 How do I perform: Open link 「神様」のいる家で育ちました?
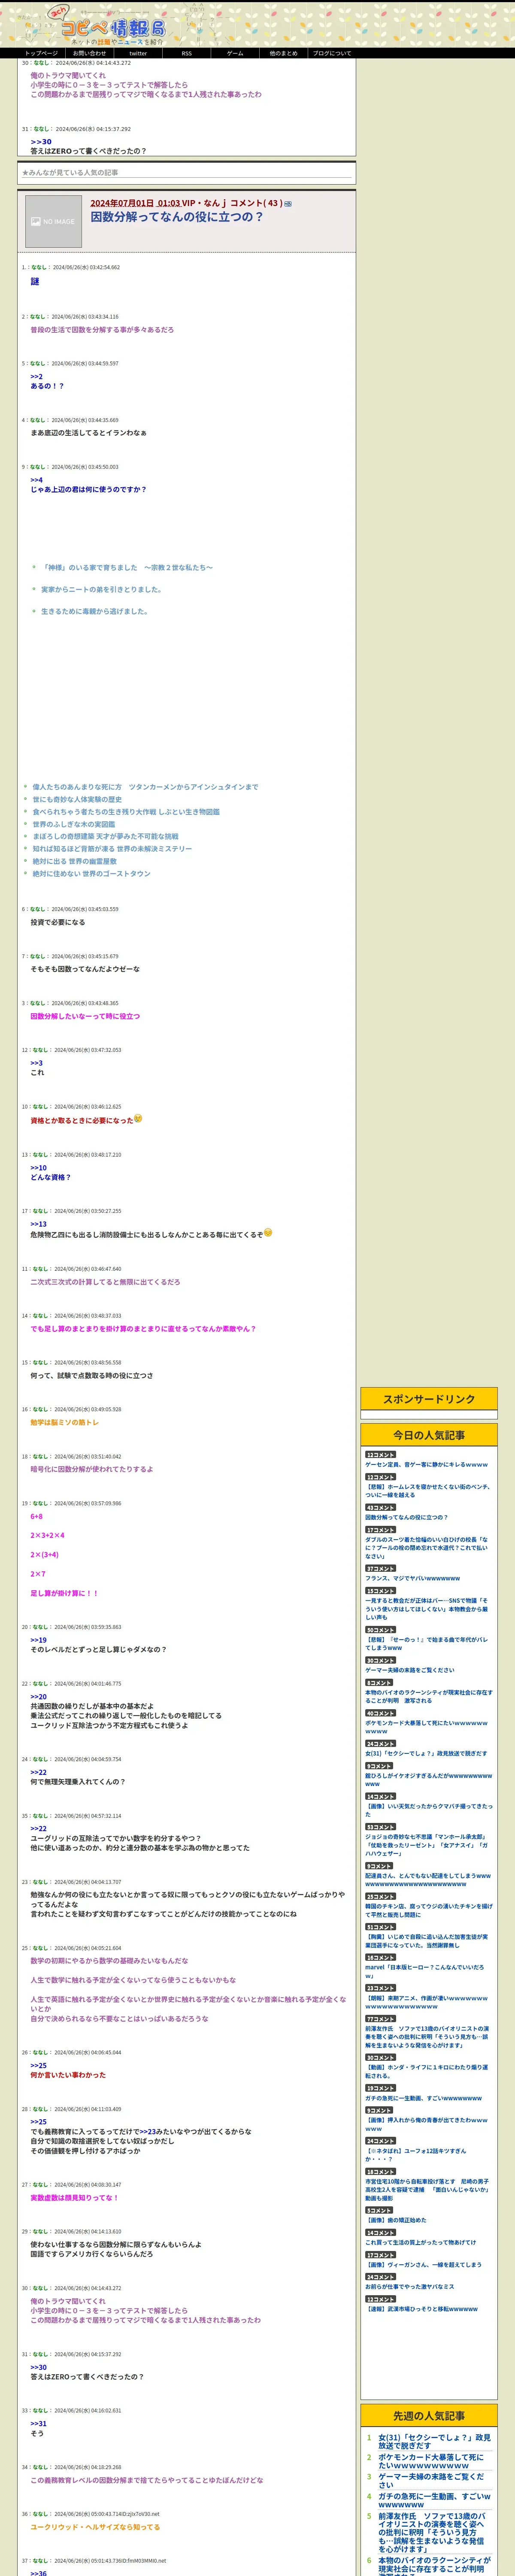tap(126, 567)
